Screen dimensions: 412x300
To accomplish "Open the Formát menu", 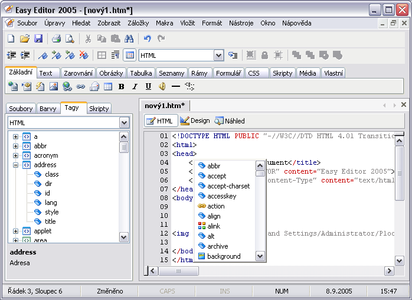I will pyautogui.click(x=212, y=23).
